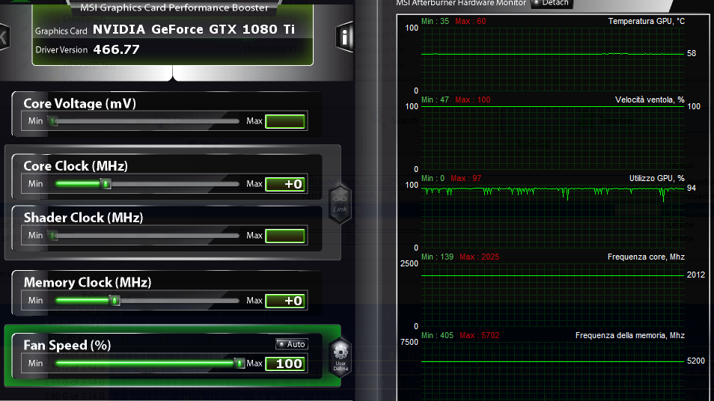Select the Core Clock +0 value field

coord(285,184)
